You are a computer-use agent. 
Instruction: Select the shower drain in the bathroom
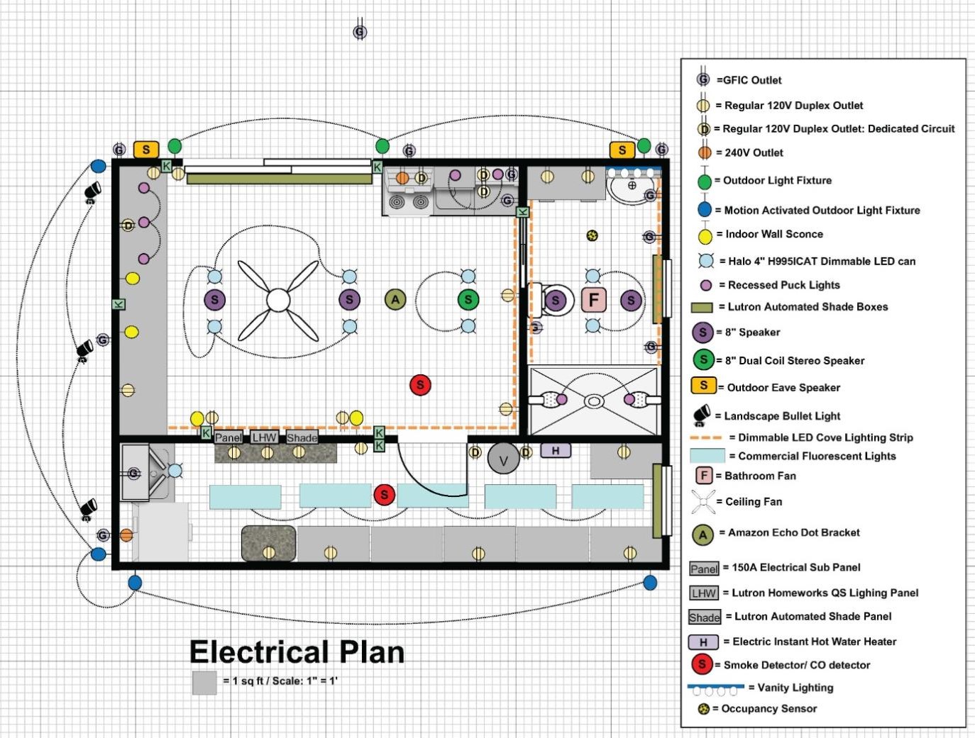(x=594, y=401)
